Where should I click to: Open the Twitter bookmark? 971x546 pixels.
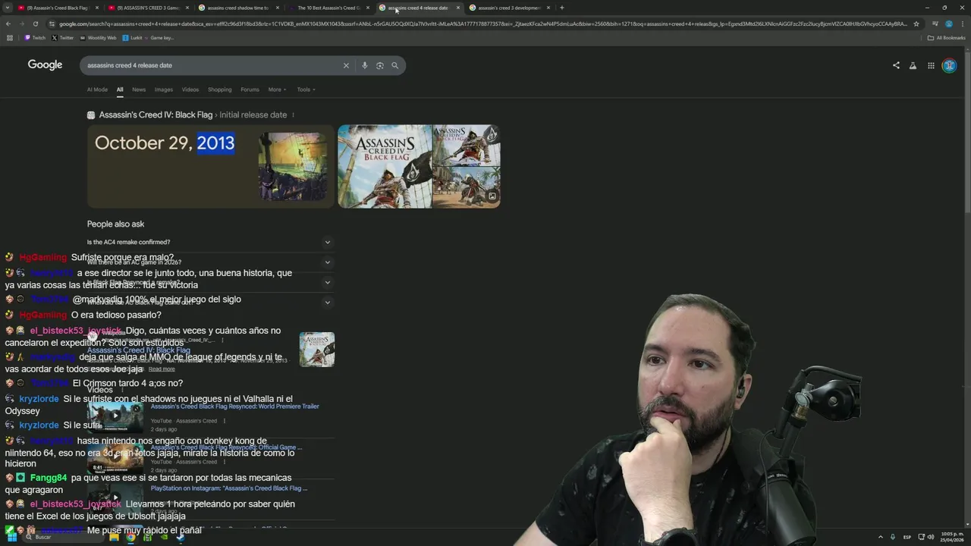pyautogui.click(x=62, y=37)
